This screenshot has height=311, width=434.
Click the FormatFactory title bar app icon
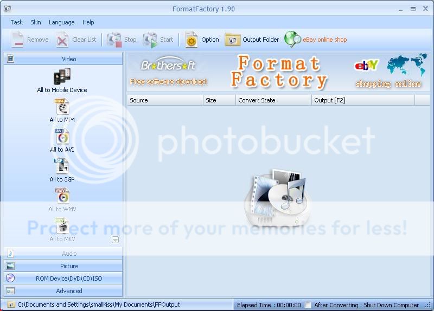tap(8, 9)
